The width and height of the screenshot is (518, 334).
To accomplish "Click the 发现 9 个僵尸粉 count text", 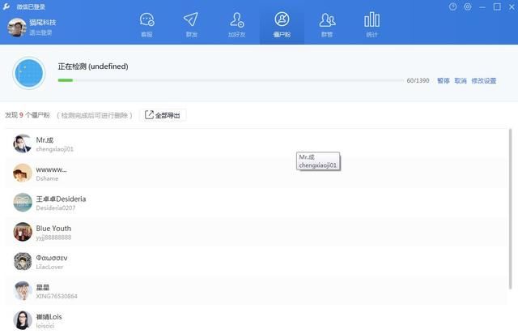I will pos(28,115).
